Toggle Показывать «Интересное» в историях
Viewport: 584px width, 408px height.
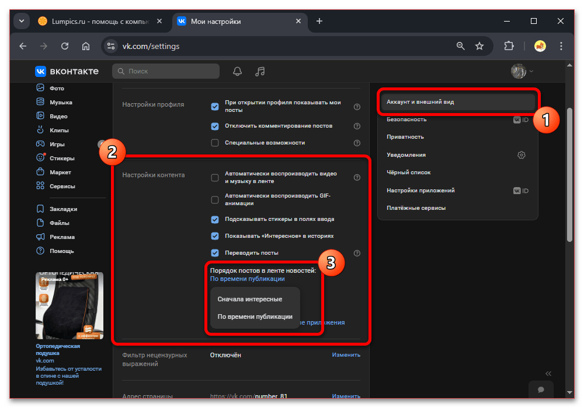(215, 236)
